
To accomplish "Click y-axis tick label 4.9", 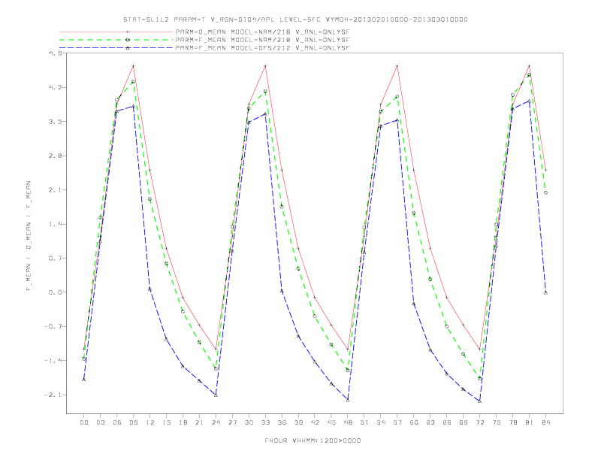I will pos(55,53).
